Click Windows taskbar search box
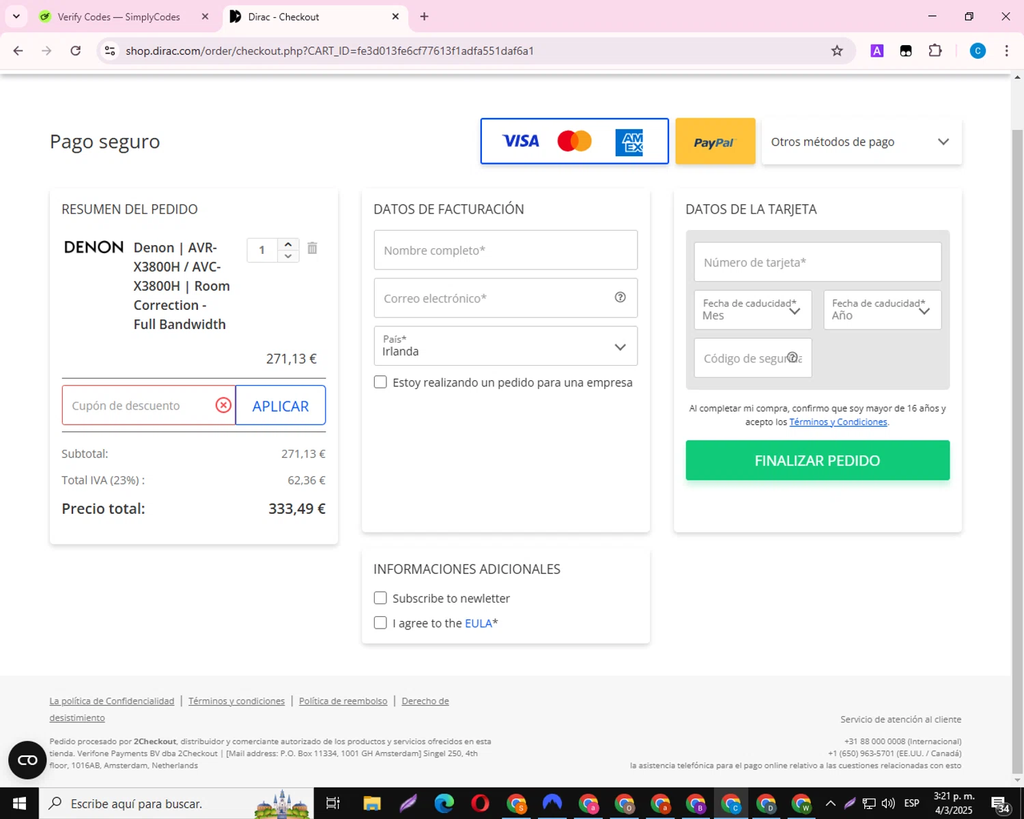 (176, 803)
